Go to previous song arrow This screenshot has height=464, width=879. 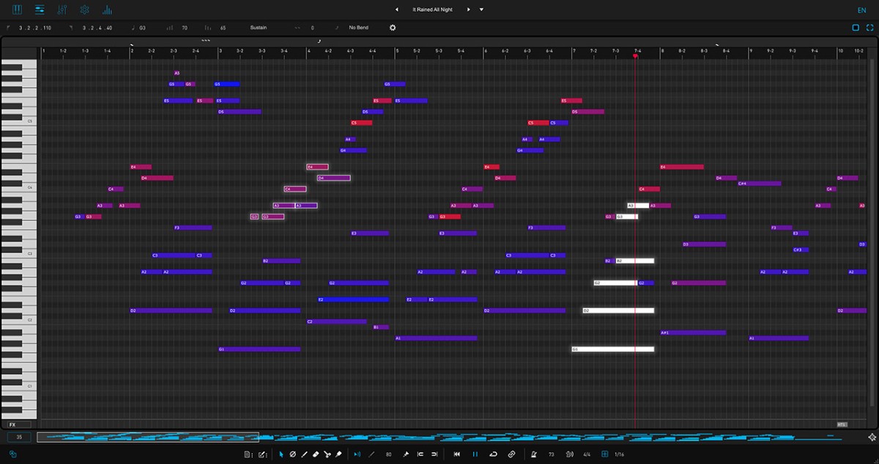[x=396, y=10]
